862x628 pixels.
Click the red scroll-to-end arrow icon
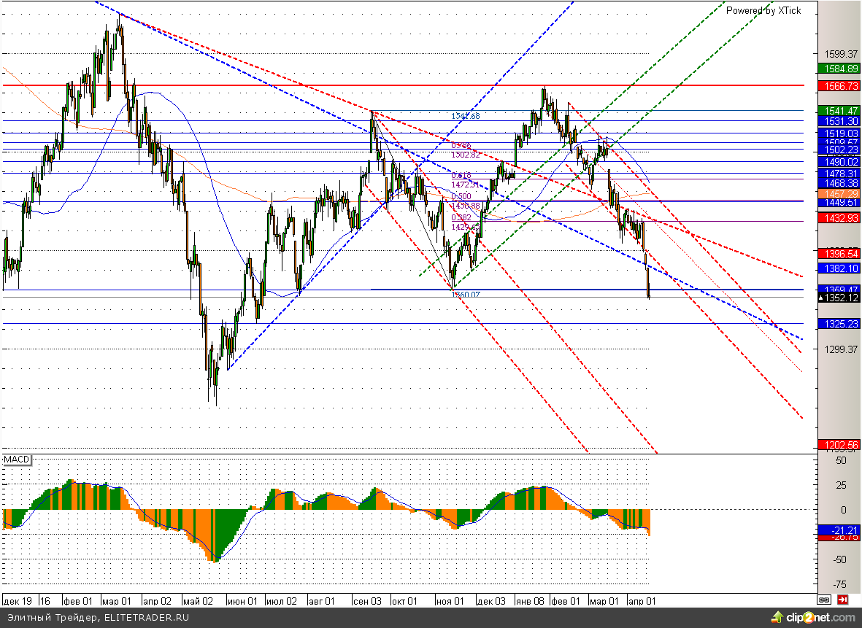842,600
